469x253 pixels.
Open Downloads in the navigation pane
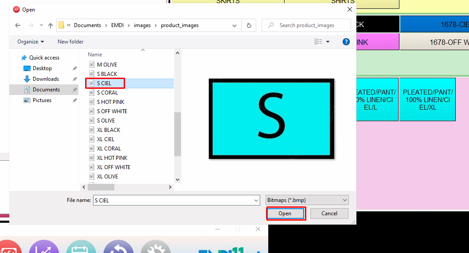(x=46, y=79)
